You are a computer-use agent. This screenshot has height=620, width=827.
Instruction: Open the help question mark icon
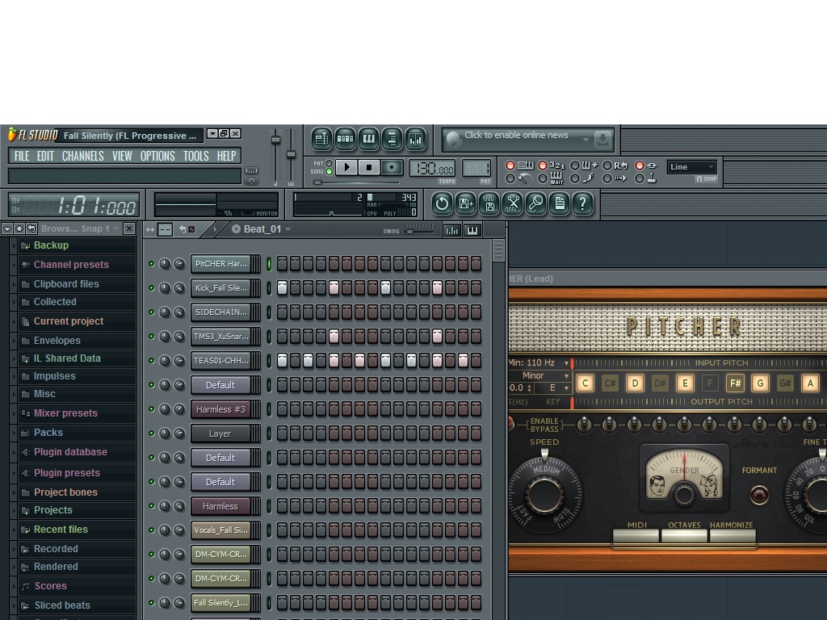[583, 203]
